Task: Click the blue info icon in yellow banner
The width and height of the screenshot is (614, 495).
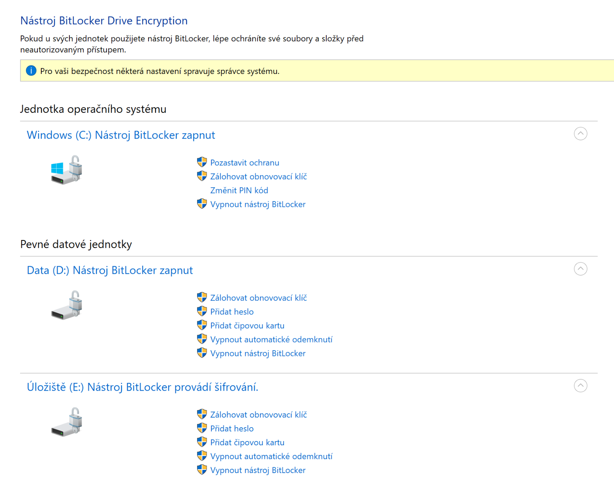Action: click(31, 71)
